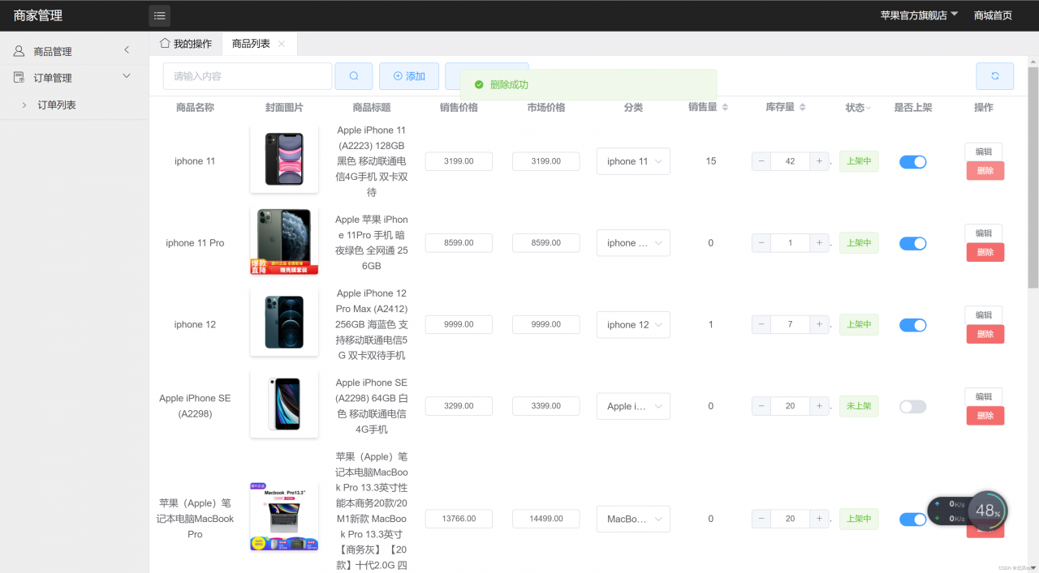Image resolution: width=1039 pixels, height=573 pixels.
Task: Click the vertical page scrollbar
Action: [1033, 177]
